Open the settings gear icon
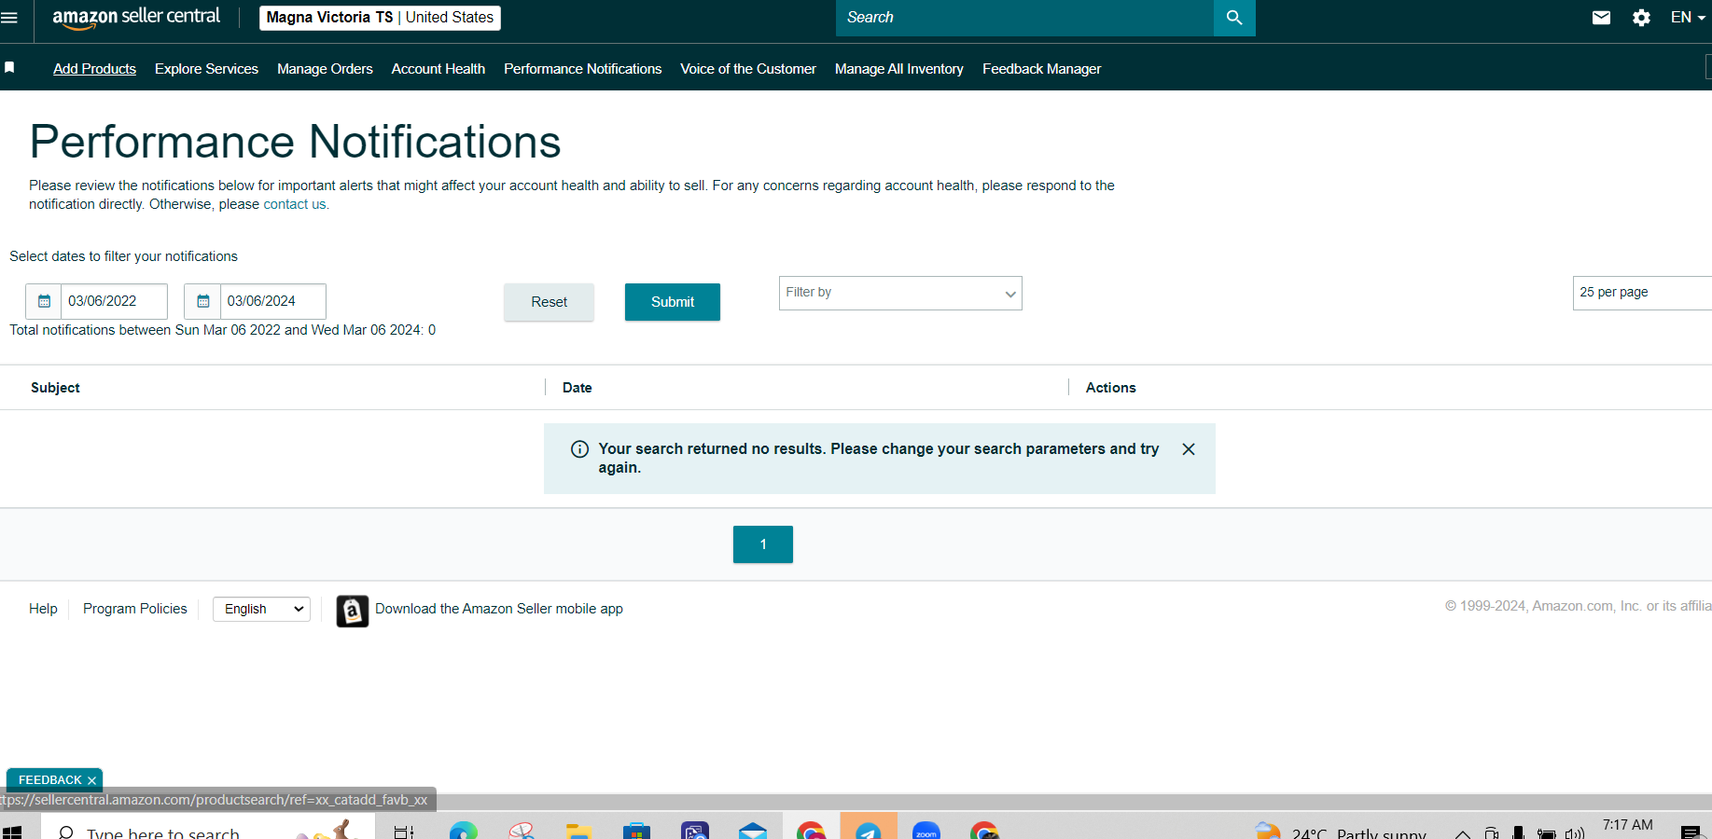Viewport: 1712px width, 839px height. (1641, 18)
